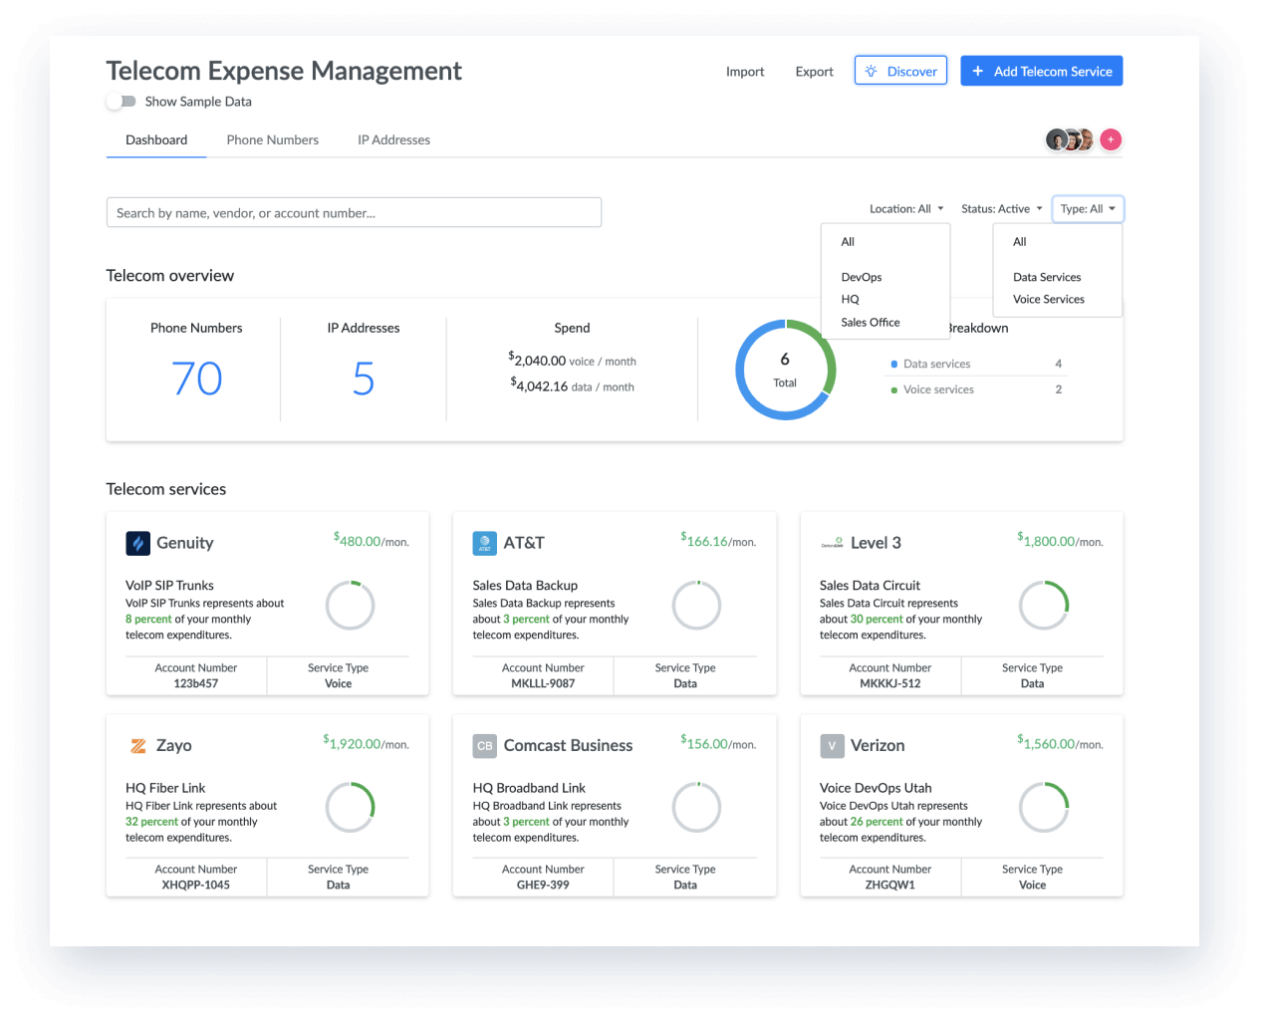The image size is (1261, 1022).
Task: Click the team member avatars group
Action: click(1070, 140)
